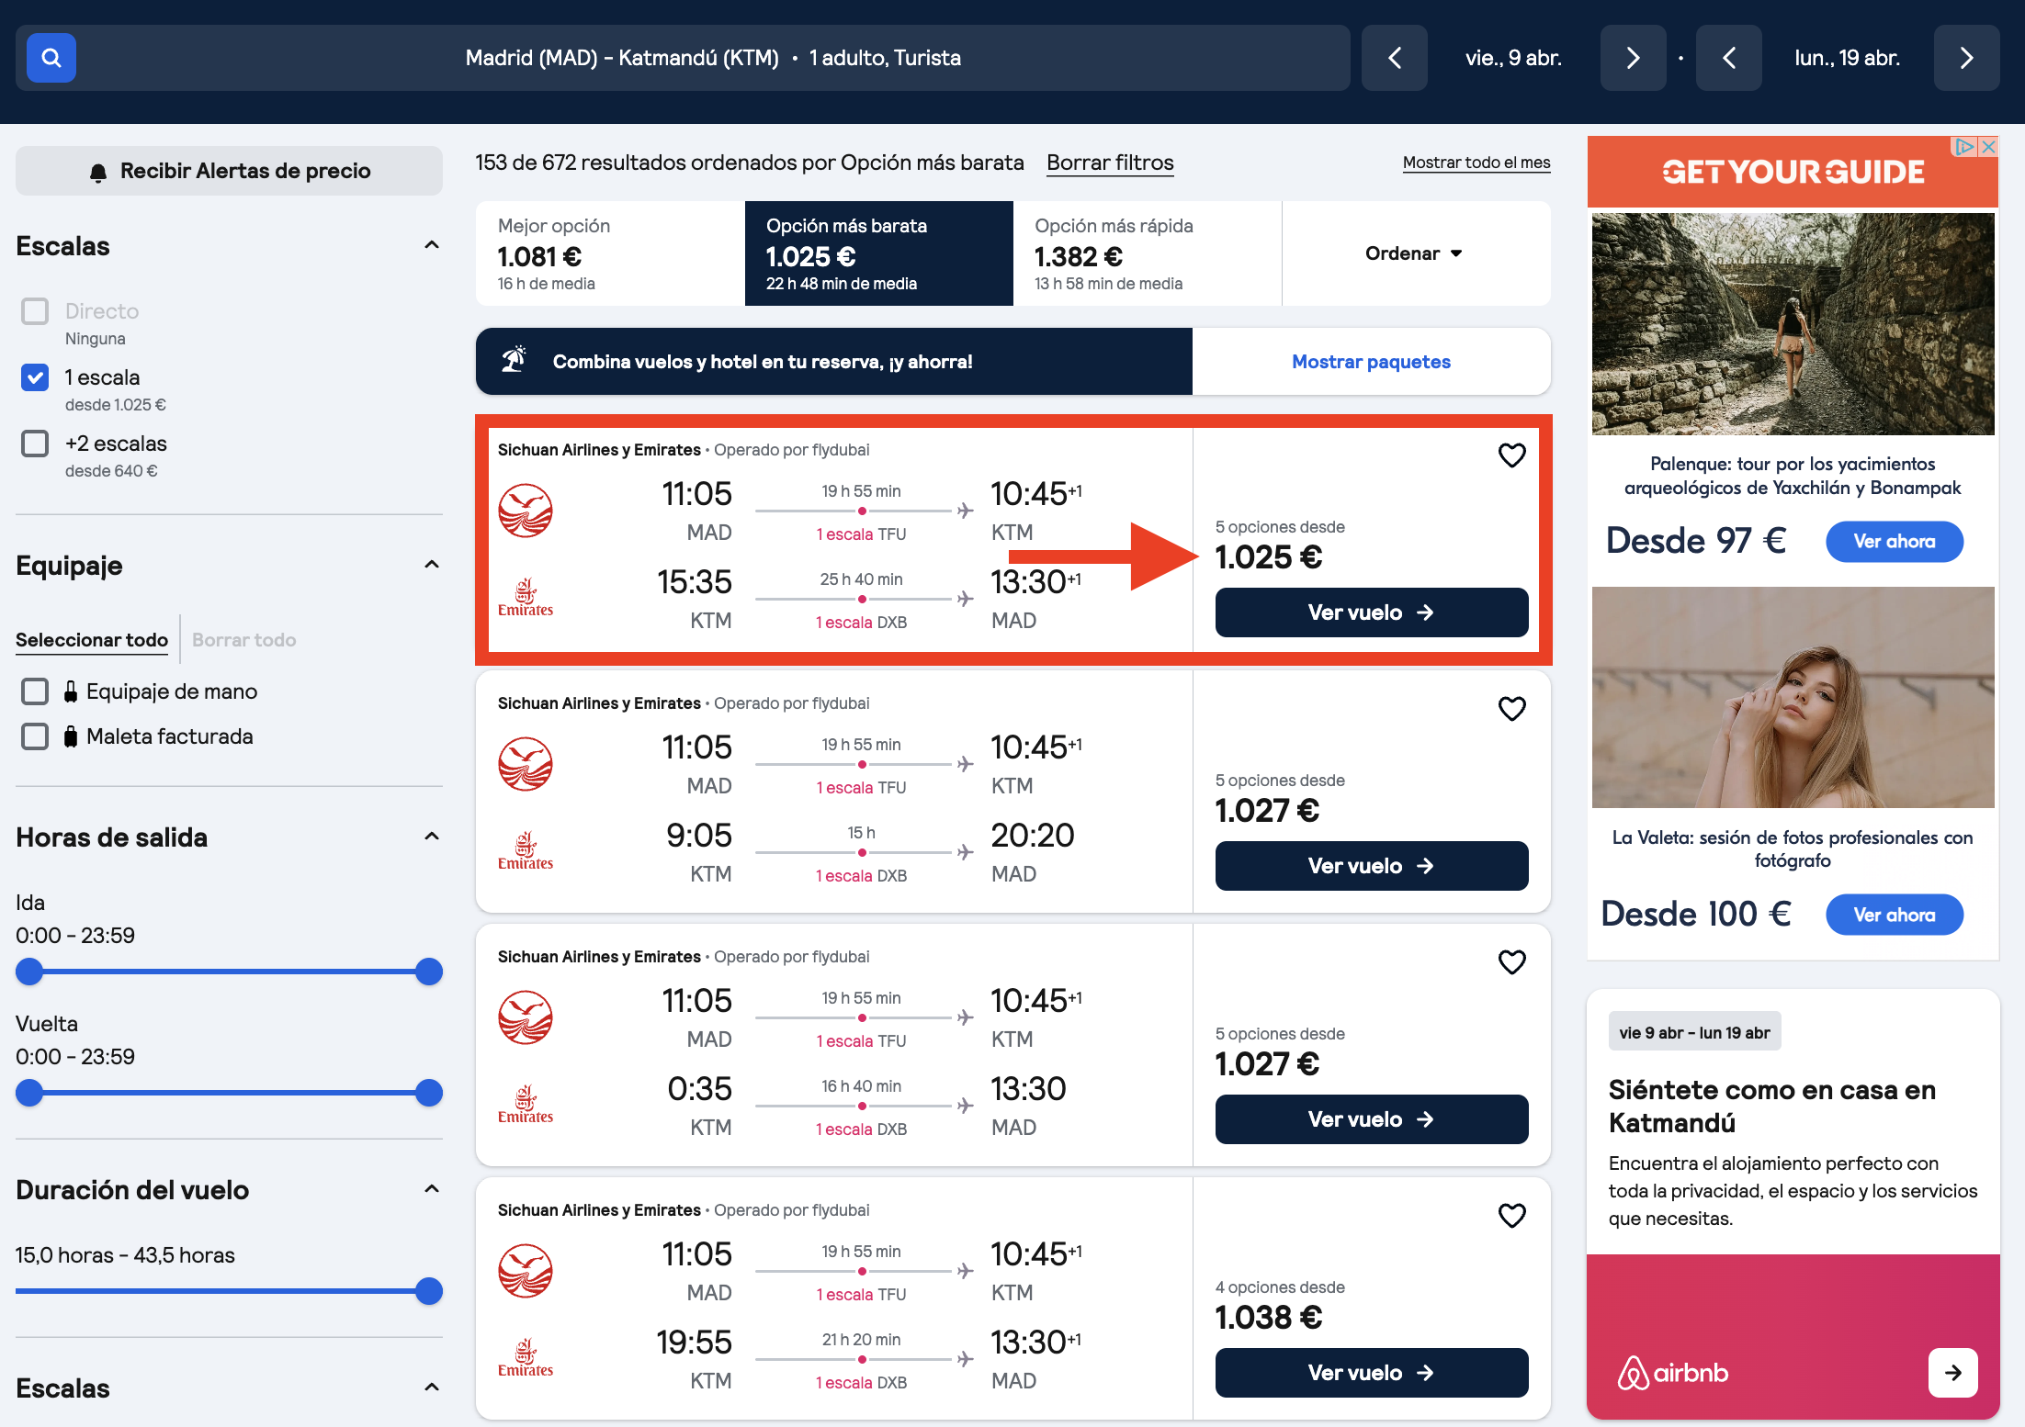Viewport: 2025px width, 1427px height.
Task: Check the Equipaje de mano option
Action: point(35,691)
